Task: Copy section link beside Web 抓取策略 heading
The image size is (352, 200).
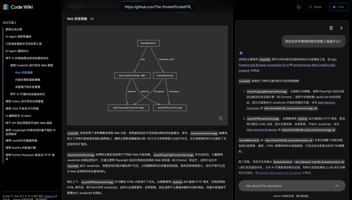Action: [x=92, y=19]
